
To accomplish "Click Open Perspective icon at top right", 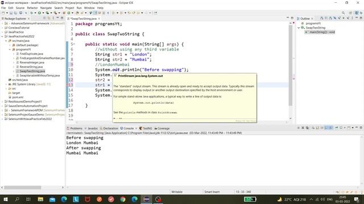I will tap(351, 13).
